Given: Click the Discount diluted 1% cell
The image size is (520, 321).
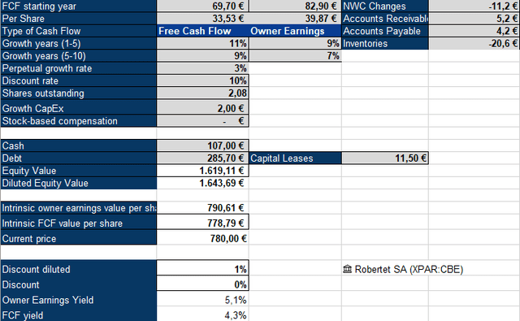Looking at the screenshot, I should 202,268.
